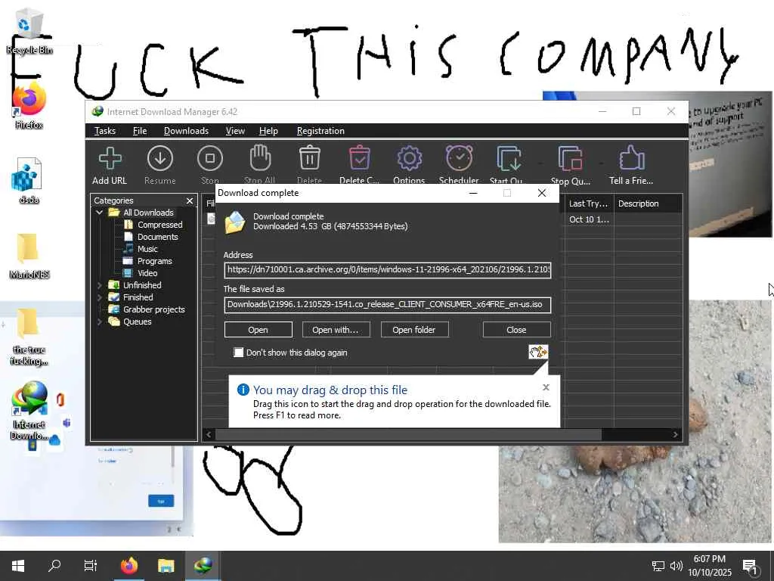Open the MarioNES desktop folder
The height and width of the screenshot is (581, 774).
pyautogui.click(x=29, y=256)
